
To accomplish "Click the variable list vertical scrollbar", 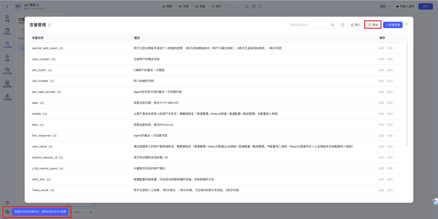I will coord(407,91).
